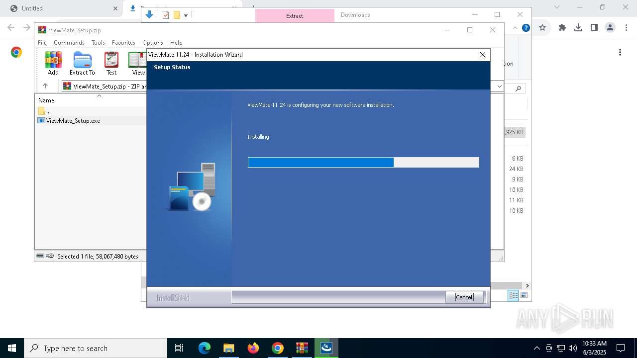This screenshot has width=637, height=358.
Task: Open the Windows Start menu
Action: point(12,348)
